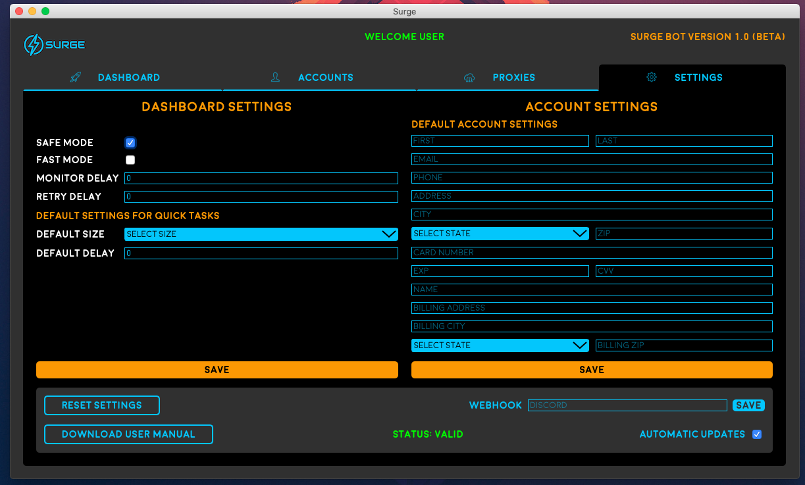This screenshot has width=805, height=485.
Task: Click the Card Number field
Action: (x=592, y=253)
